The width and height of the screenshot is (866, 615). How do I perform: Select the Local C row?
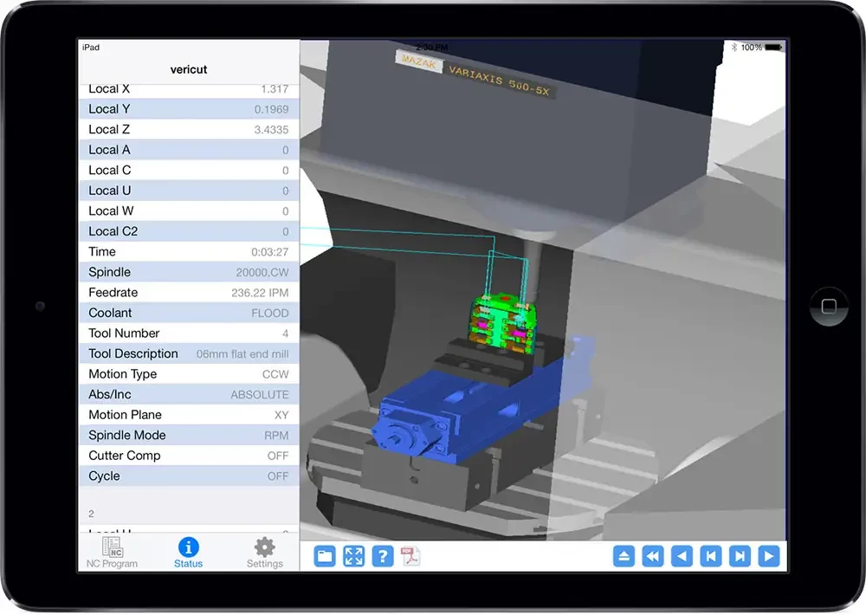pos(189,170)
